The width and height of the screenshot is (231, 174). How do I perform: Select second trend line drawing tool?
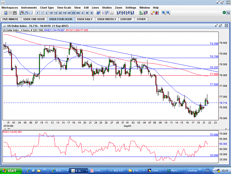pyautogui.click(x=123, y=13)
